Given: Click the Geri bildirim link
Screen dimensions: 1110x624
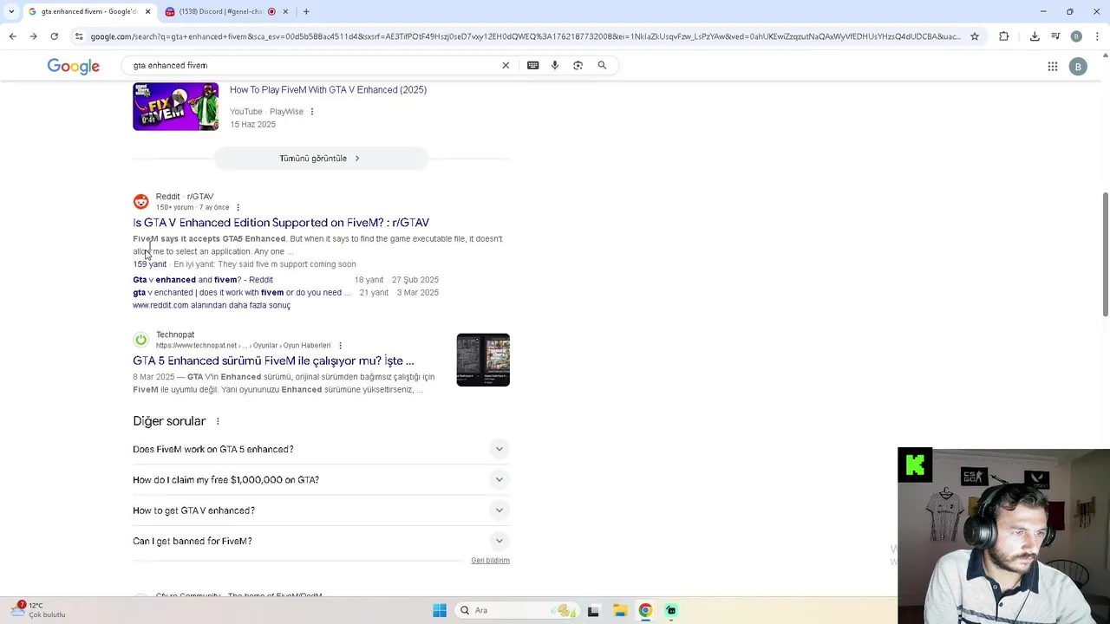Looking at the screenshot, I should coord(490,561).
